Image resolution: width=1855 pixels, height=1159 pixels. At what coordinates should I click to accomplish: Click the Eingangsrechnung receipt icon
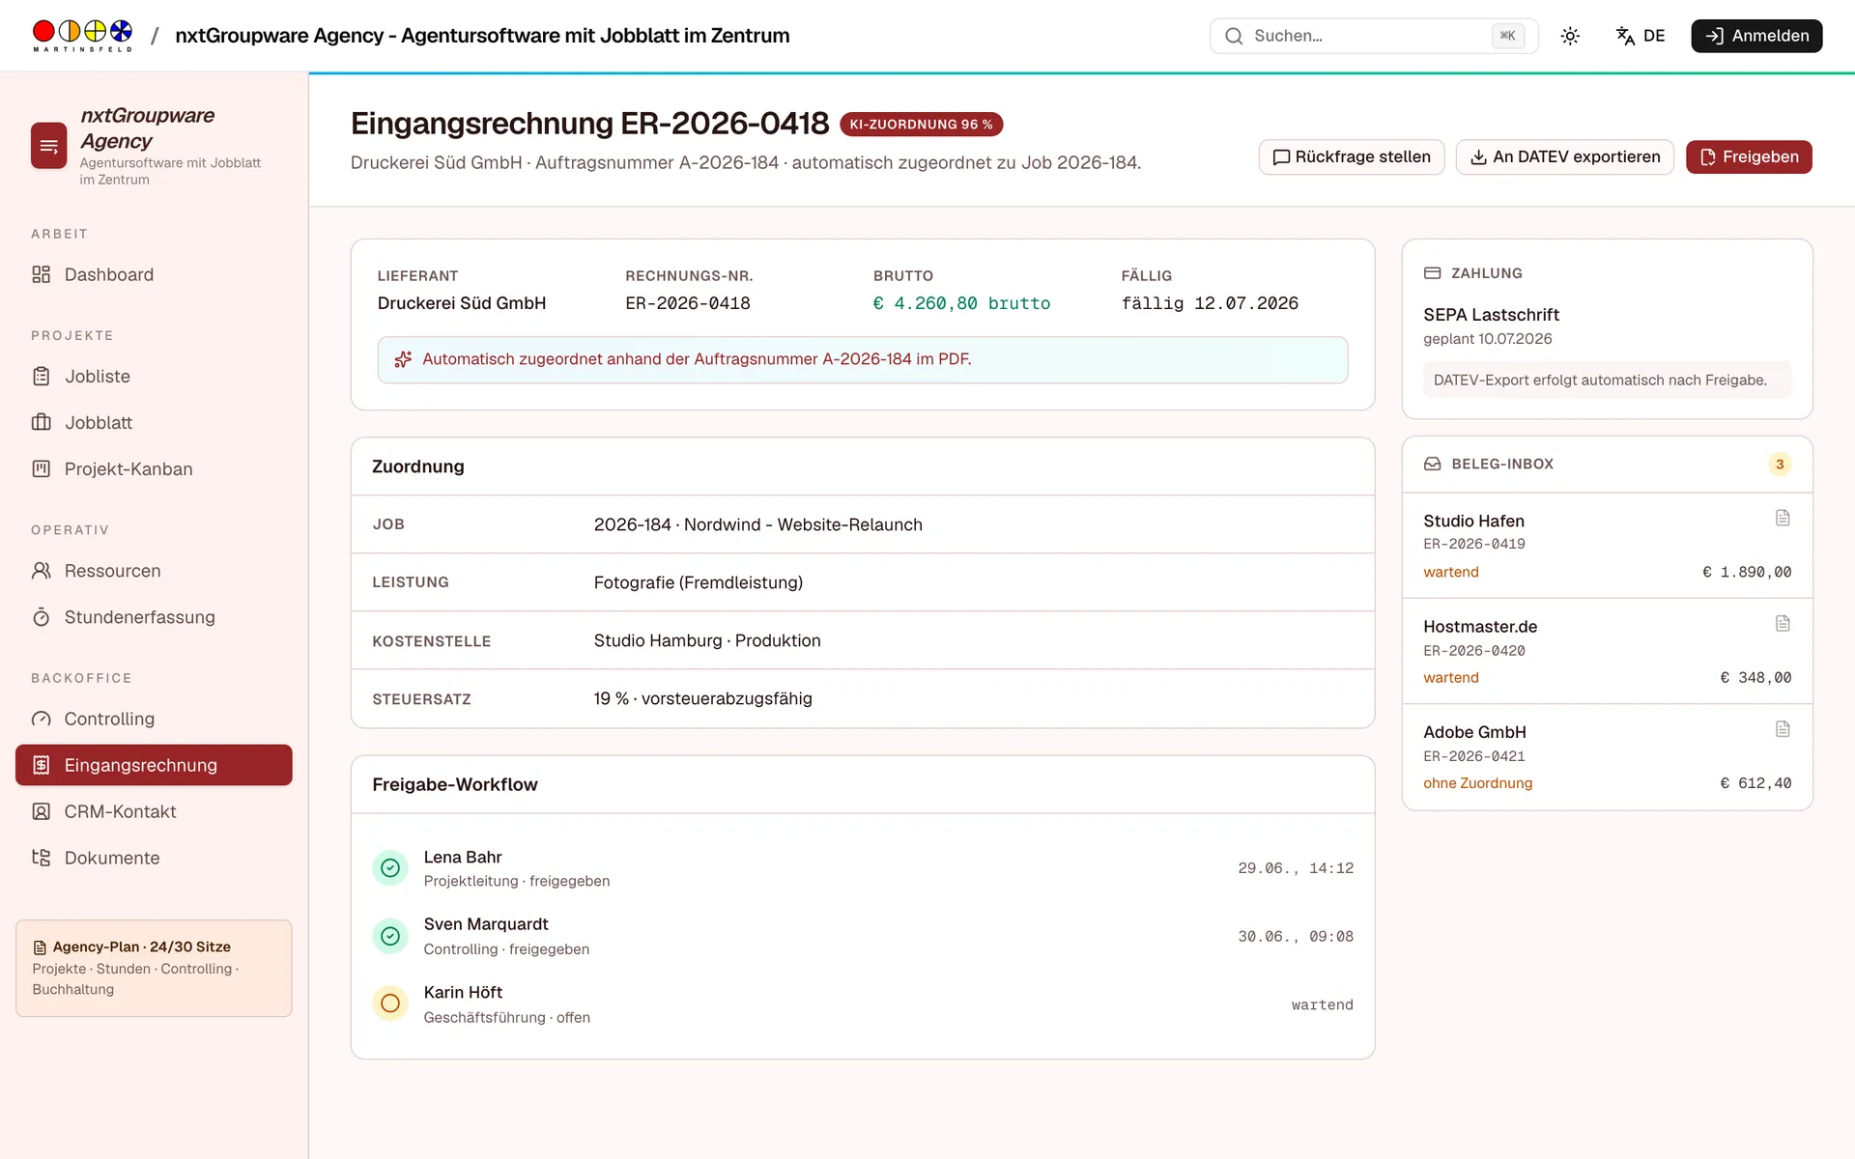[41, 765]
